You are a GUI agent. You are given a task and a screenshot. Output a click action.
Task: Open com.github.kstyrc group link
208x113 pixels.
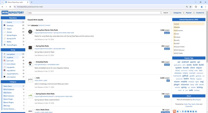[x=41, y=65]
